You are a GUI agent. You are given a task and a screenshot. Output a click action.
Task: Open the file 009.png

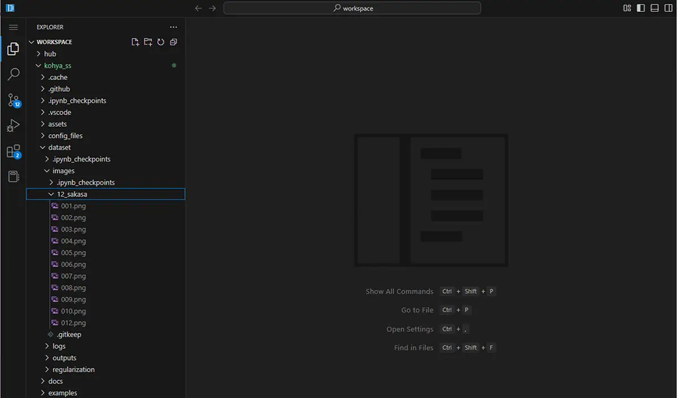click(x=105, y=299)
